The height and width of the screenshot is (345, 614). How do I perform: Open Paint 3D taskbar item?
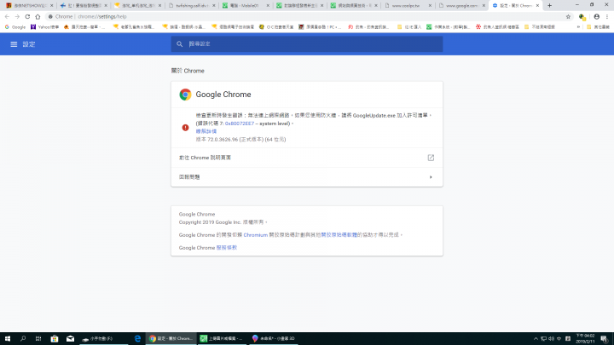(273, 338)
